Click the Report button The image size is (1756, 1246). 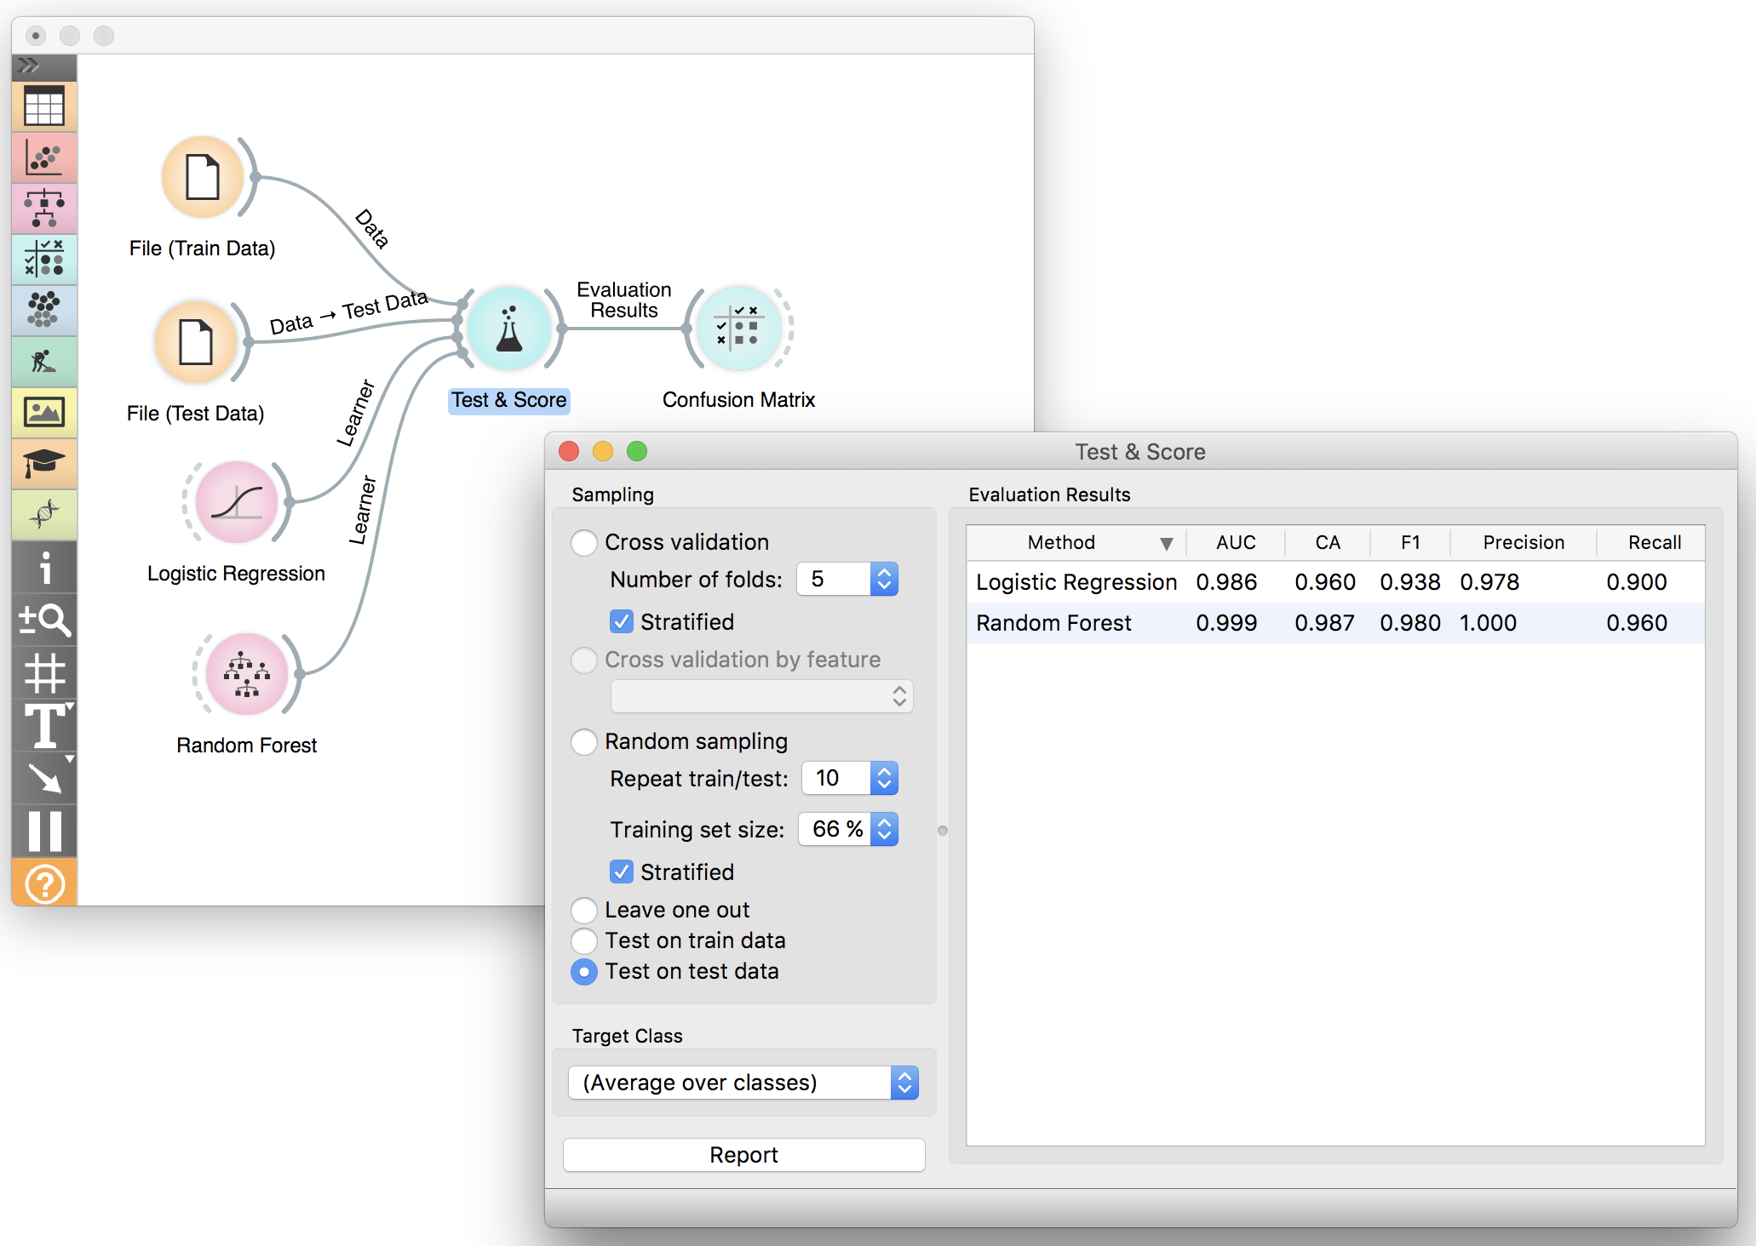coord(743,1154)
